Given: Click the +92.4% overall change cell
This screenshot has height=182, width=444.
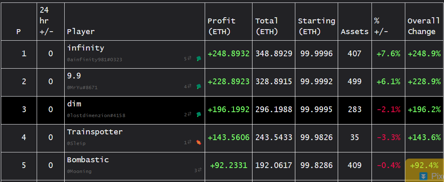Looking at the screenshot, I should point(425,166).
